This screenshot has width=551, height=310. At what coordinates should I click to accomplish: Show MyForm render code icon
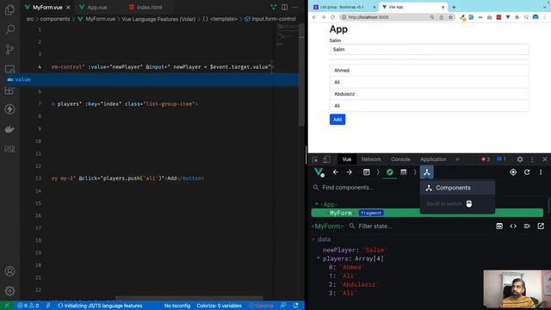pyautogui.click(x=513, y=226)
